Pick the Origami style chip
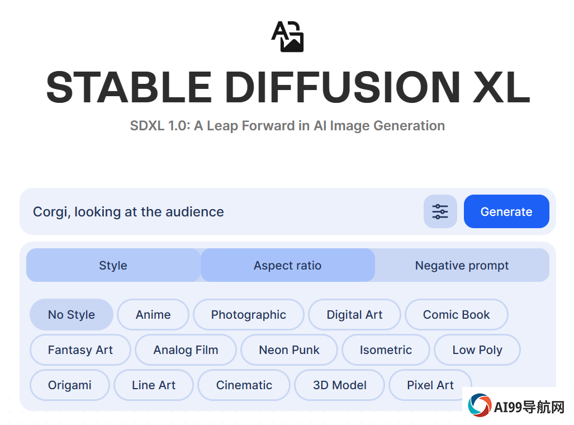The image size is (574, 425). 69,385
